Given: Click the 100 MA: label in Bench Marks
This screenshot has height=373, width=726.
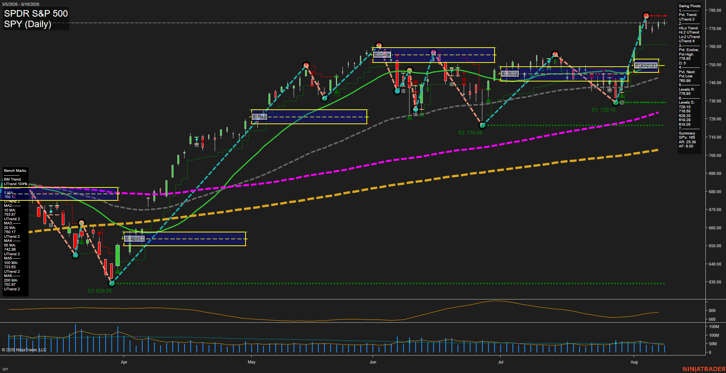Looking at the screenshot, I should pos(11,263).
